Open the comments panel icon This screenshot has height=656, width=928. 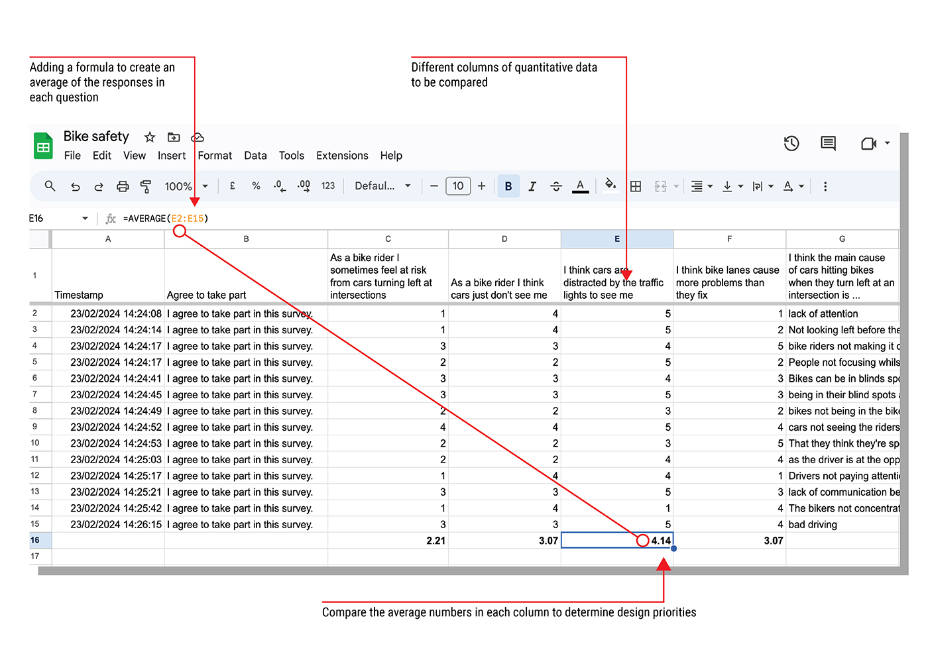(827, 143)
